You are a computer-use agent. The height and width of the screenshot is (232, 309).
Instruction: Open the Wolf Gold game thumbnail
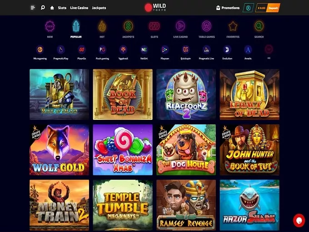tap(60, 150)
